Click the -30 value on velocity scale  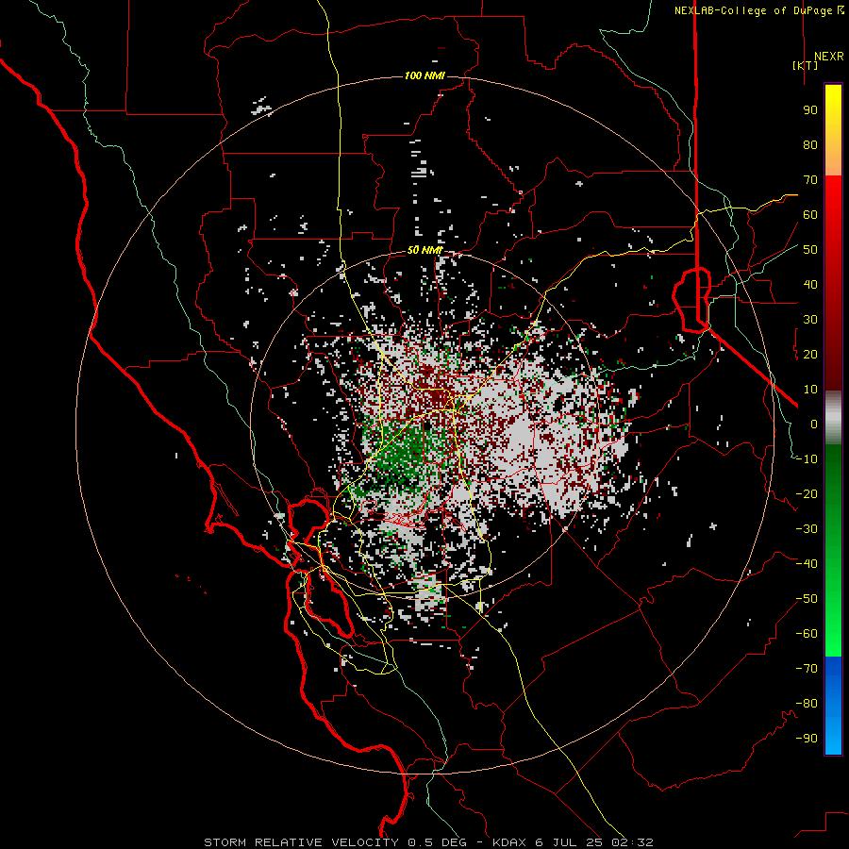pyautogui.click(x=807, y=529)
